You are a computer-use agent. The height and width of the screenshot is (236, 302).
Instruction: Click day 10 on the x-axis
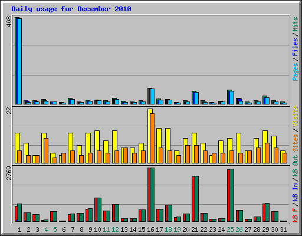click(97, 230)
